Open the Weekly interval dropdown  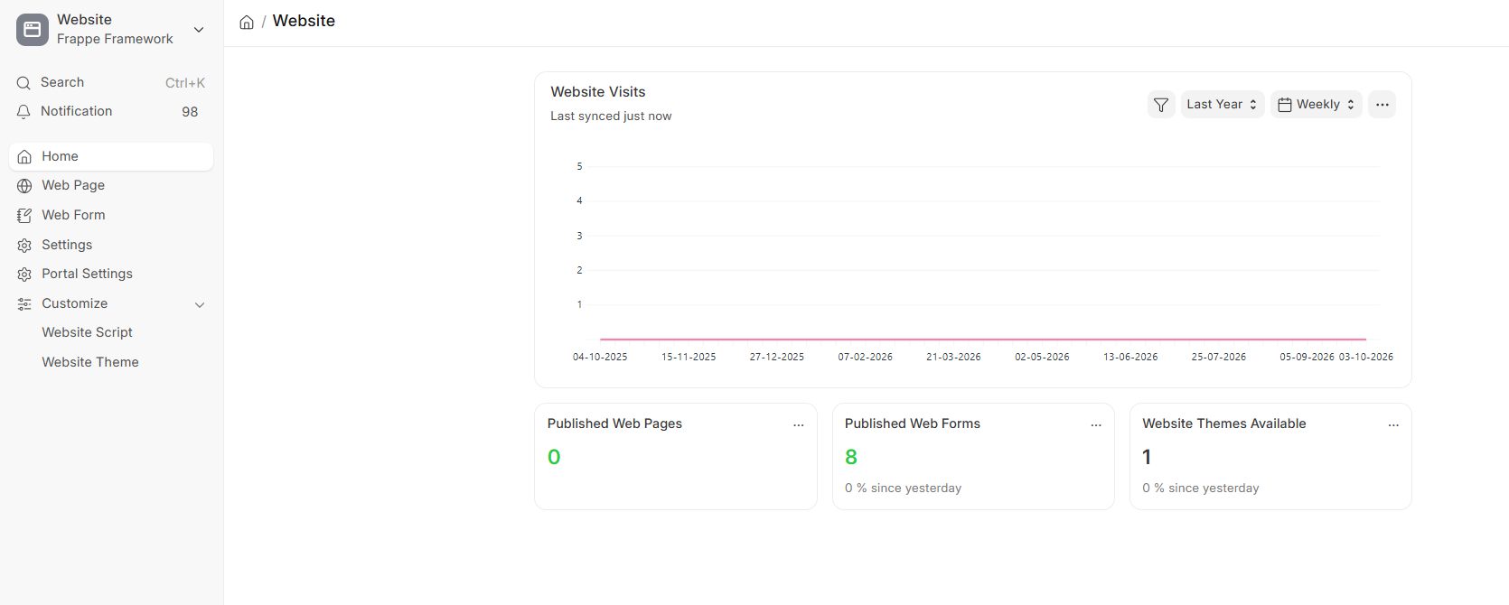click(1317, 105)
